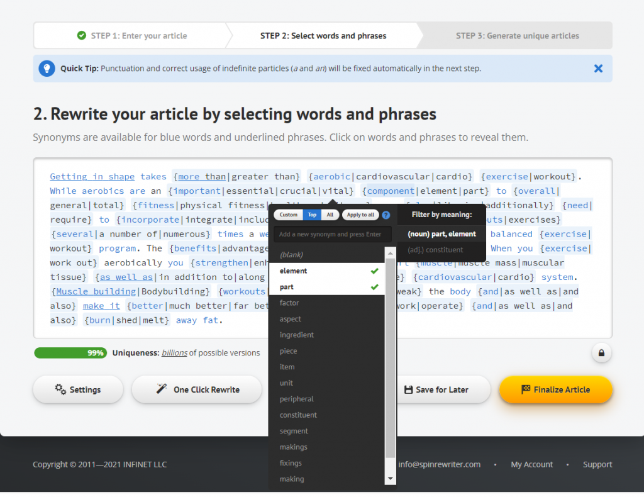
Task: Click the floppy disk Save for Later icon
Action: [x=408, y=389]
